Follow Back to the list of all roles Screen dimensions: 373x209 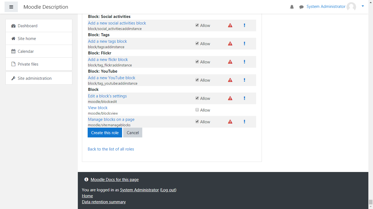111,149
